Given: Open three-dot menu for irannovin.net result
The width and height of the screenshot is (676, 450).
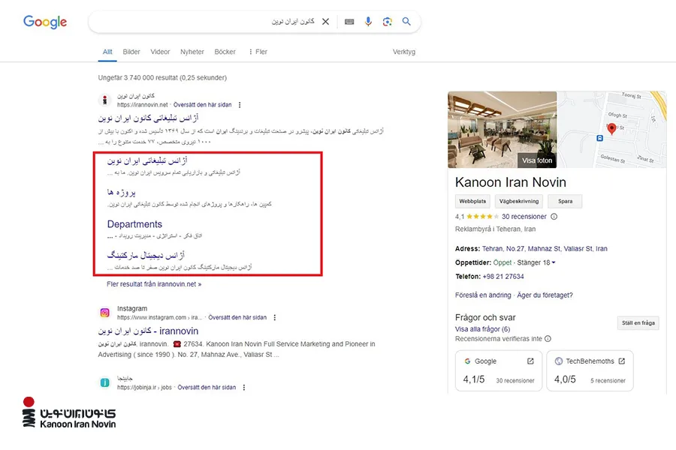Looking at the screenshot, I should [240, 105].
